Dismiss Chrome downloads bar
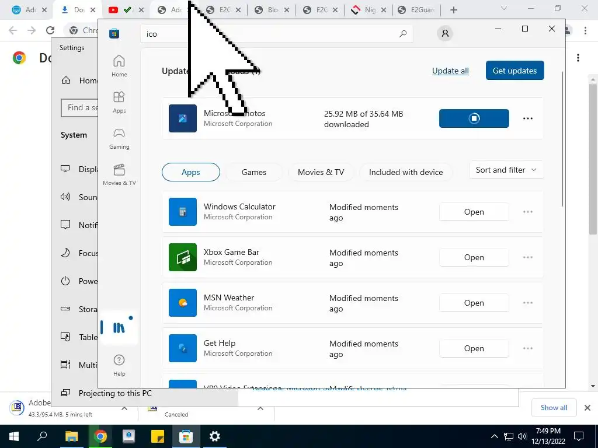The image size is (598, 448). point(587,408)
